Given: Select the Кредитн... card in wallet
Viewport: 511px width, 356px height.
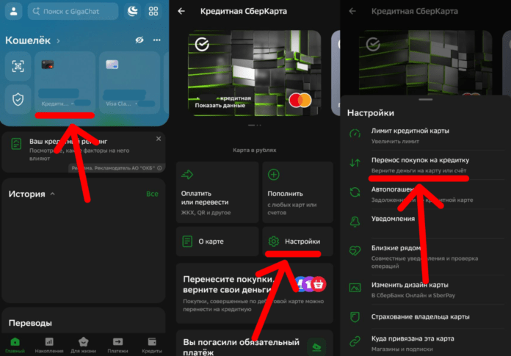Looking at the screenshot, I should click(65, 83).
